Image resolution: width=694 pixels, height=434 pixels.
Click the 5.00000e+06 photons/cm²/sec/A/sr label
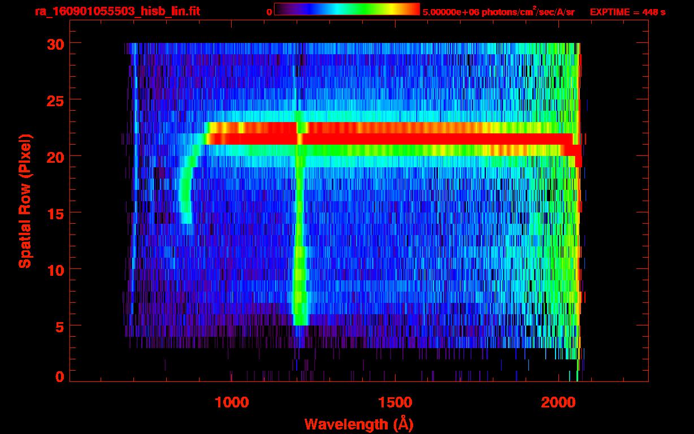point(498,11)
